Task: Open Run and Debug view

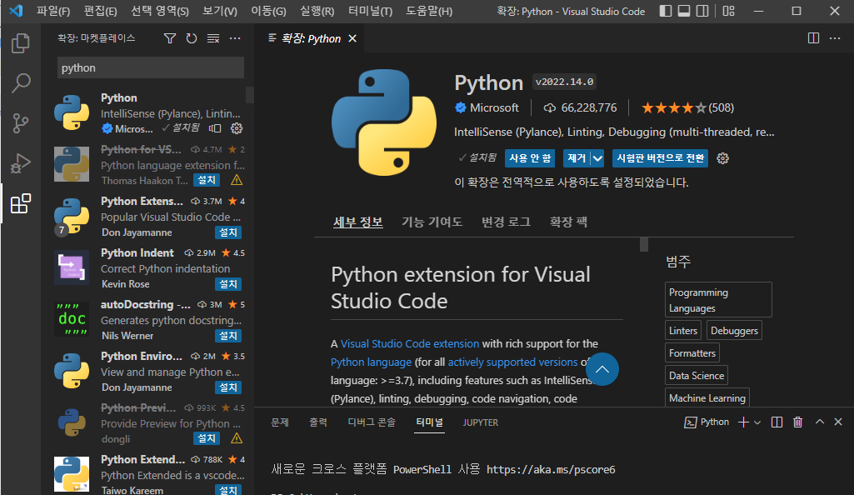Action: tap(21, 163)
